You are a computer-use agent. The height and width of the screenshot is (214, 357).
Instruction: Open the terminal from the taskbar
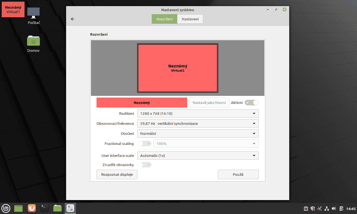click(x=44, y=208)
